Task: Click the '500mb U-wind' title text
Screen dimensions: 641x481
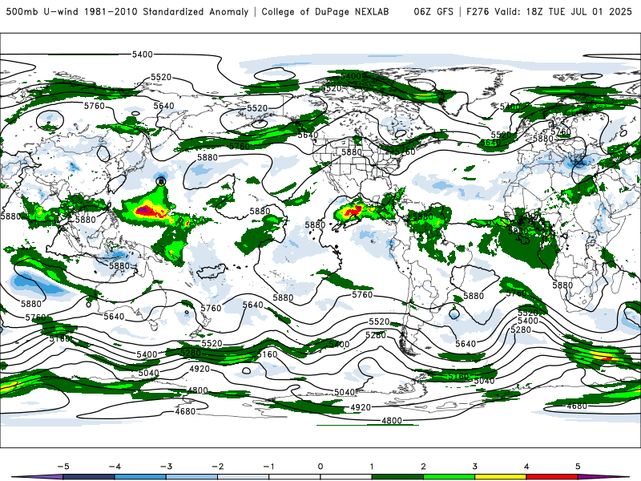Action: pyautogui.click(x=42, y=11)
